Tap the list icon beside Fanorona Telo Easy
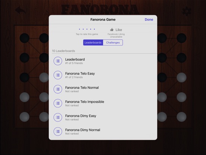This screenshot has height=155, width=206. [58, 75]
